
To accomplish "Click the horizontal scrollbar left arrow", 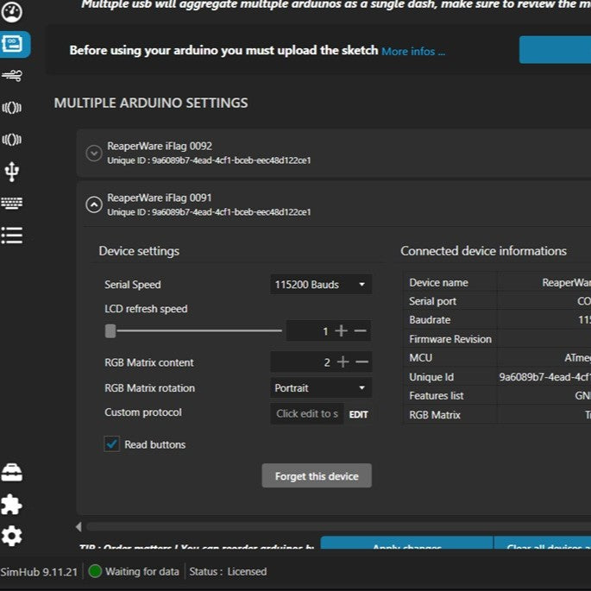I will click(x=79, y=526).
